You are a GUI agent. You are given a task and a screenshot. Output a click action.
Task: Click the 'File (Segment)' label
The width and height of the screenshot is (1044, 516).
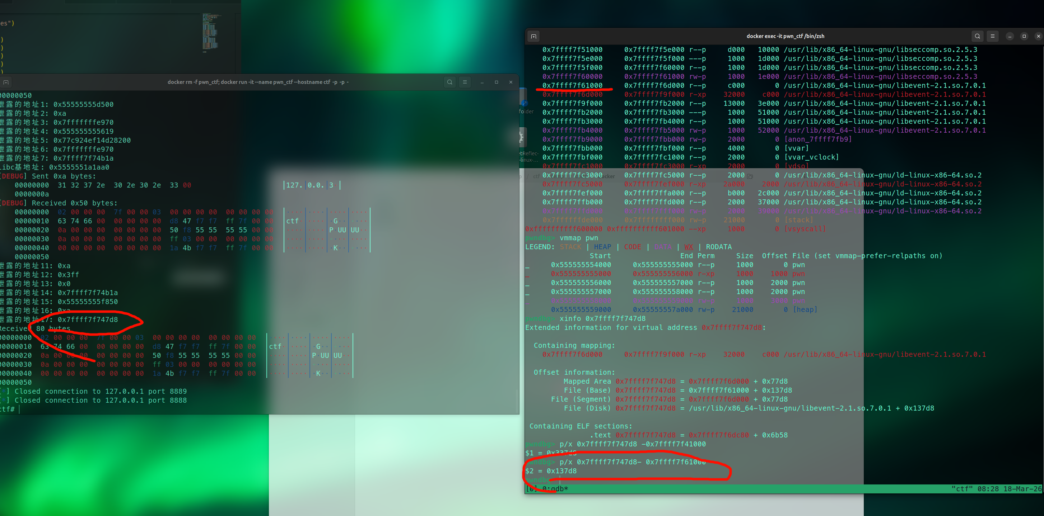point(581,399)
